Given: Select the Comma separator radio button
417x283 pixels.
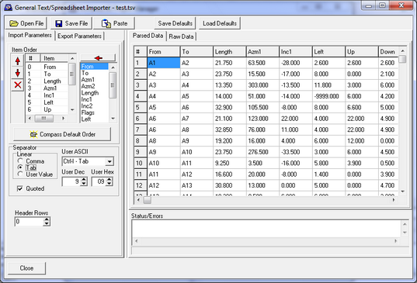Looking at the screenshot, I should pos(20,160).
